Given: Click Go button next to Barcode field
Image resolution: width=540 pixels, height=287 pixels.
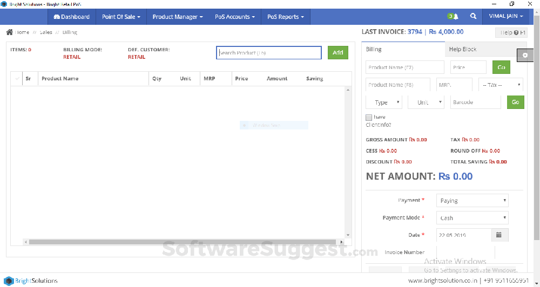Looking at the screenshot, I should [x=516, y=102].
